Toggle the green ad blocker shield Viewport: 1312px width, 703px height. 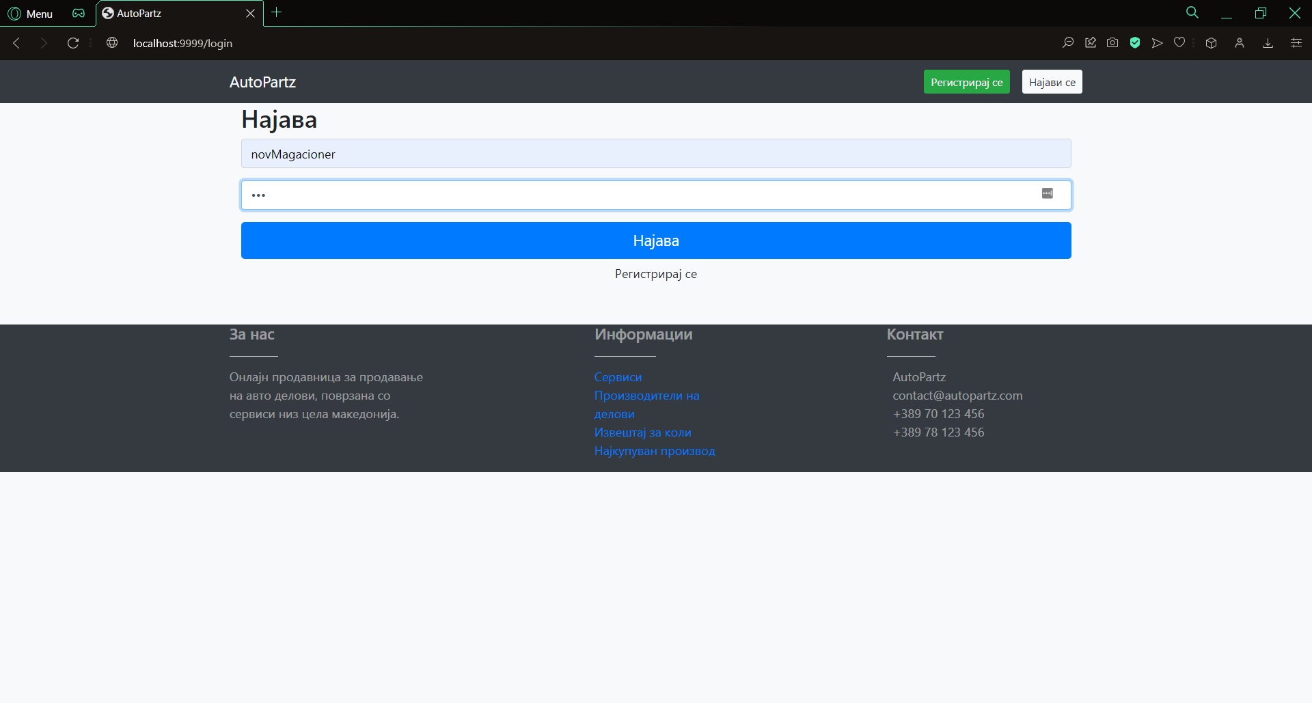(x=1135, y=43)
